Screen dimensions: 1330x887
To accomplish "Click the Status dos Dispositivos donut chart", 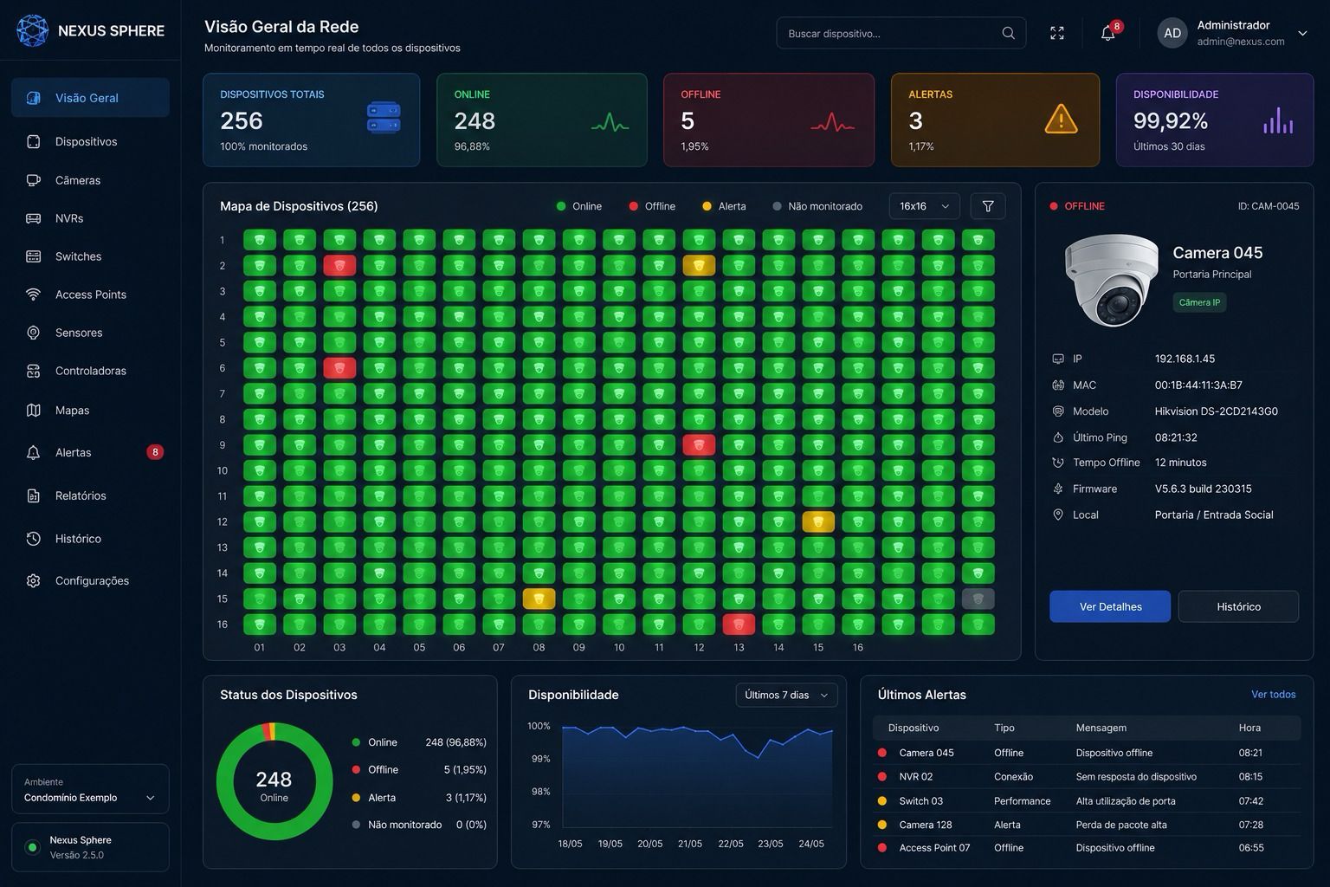I will [274, 781].
